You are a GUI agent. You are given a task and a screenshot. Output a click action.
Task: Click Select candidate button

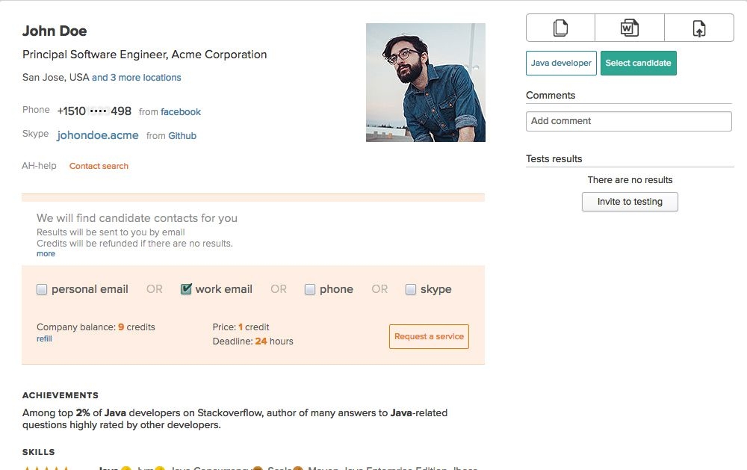tap(639, 63)
